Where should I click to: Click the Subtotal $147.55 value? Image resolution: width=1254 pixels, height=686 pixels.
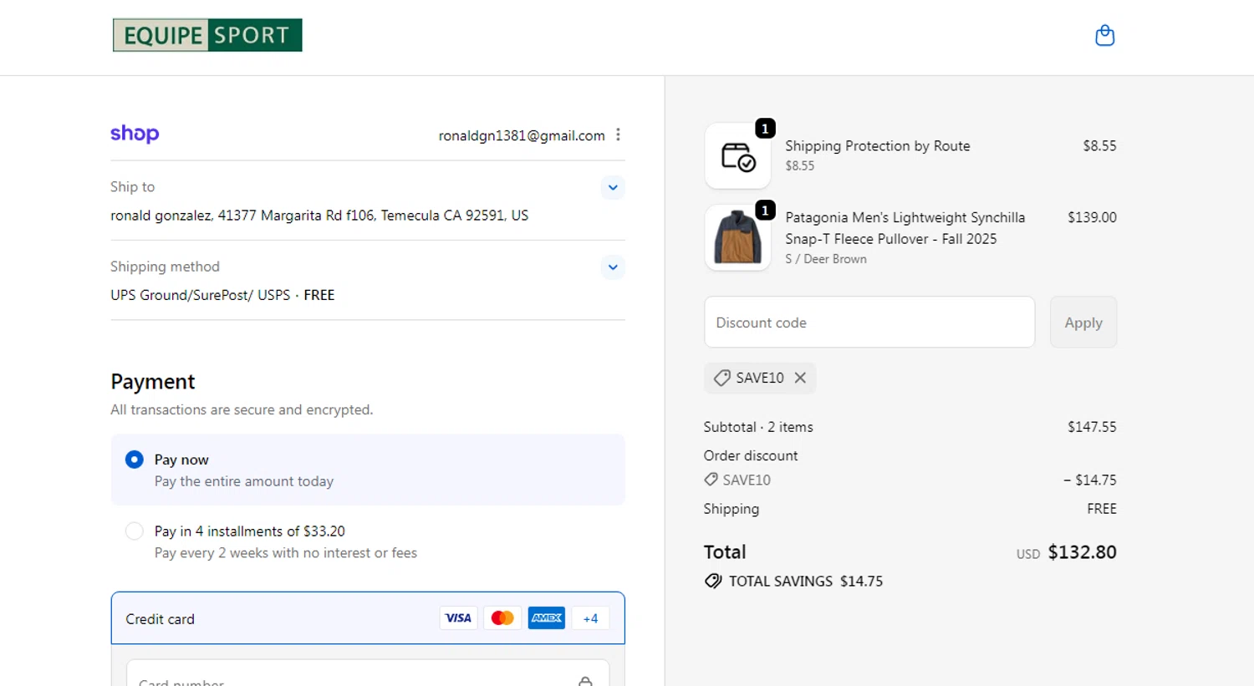point(1092,427)
